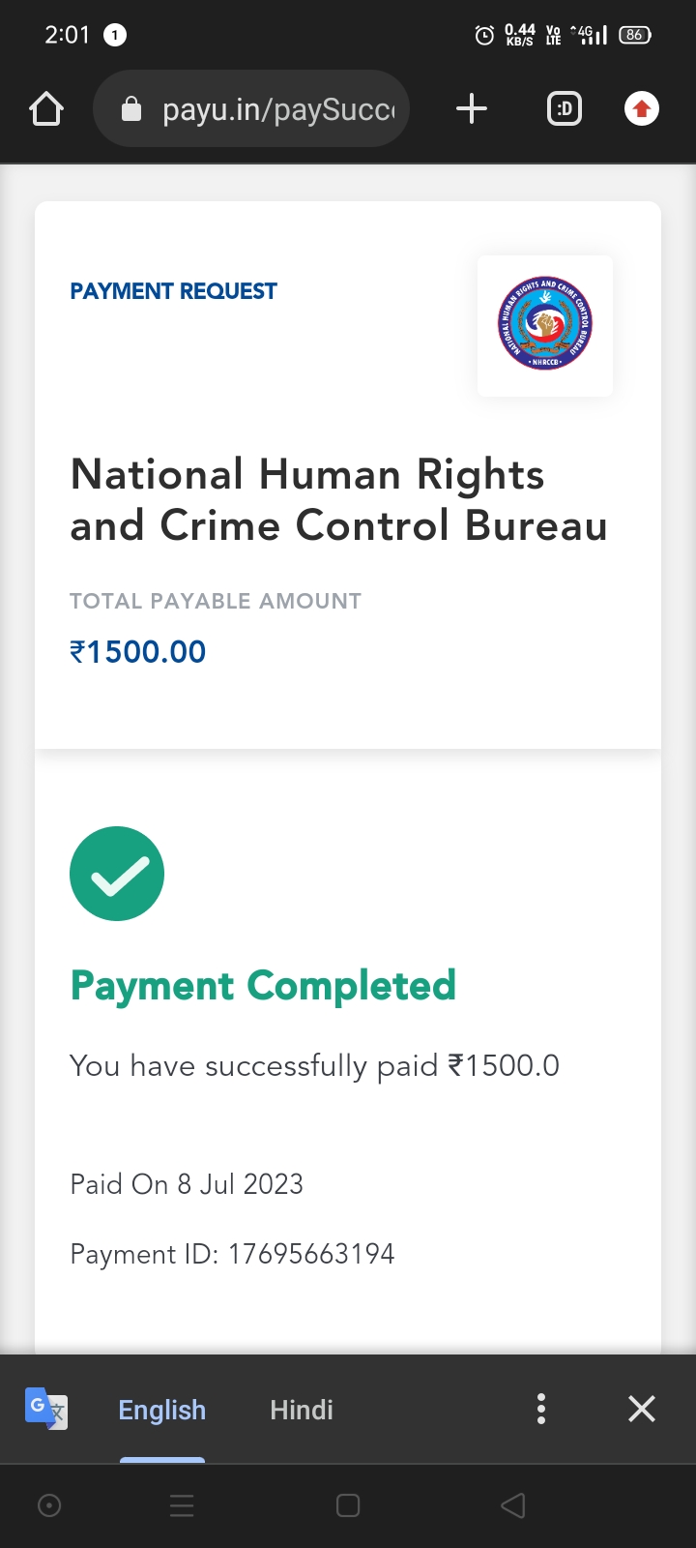Tap the Google Translate icon
The height and width of the screenshot is (1548, 696).
46,1409
